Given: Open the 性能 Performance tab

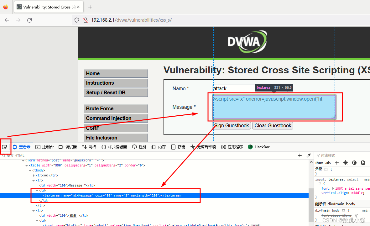Looking at the screenshot, I should 139,147.
